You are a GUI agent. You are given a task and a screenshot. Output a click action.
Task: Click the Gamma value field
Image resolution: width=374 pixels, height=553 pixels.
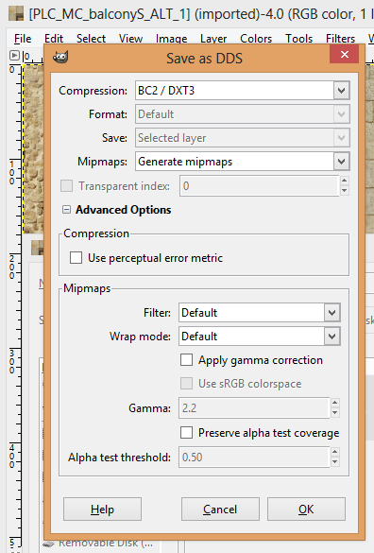(x=254, y=408)
